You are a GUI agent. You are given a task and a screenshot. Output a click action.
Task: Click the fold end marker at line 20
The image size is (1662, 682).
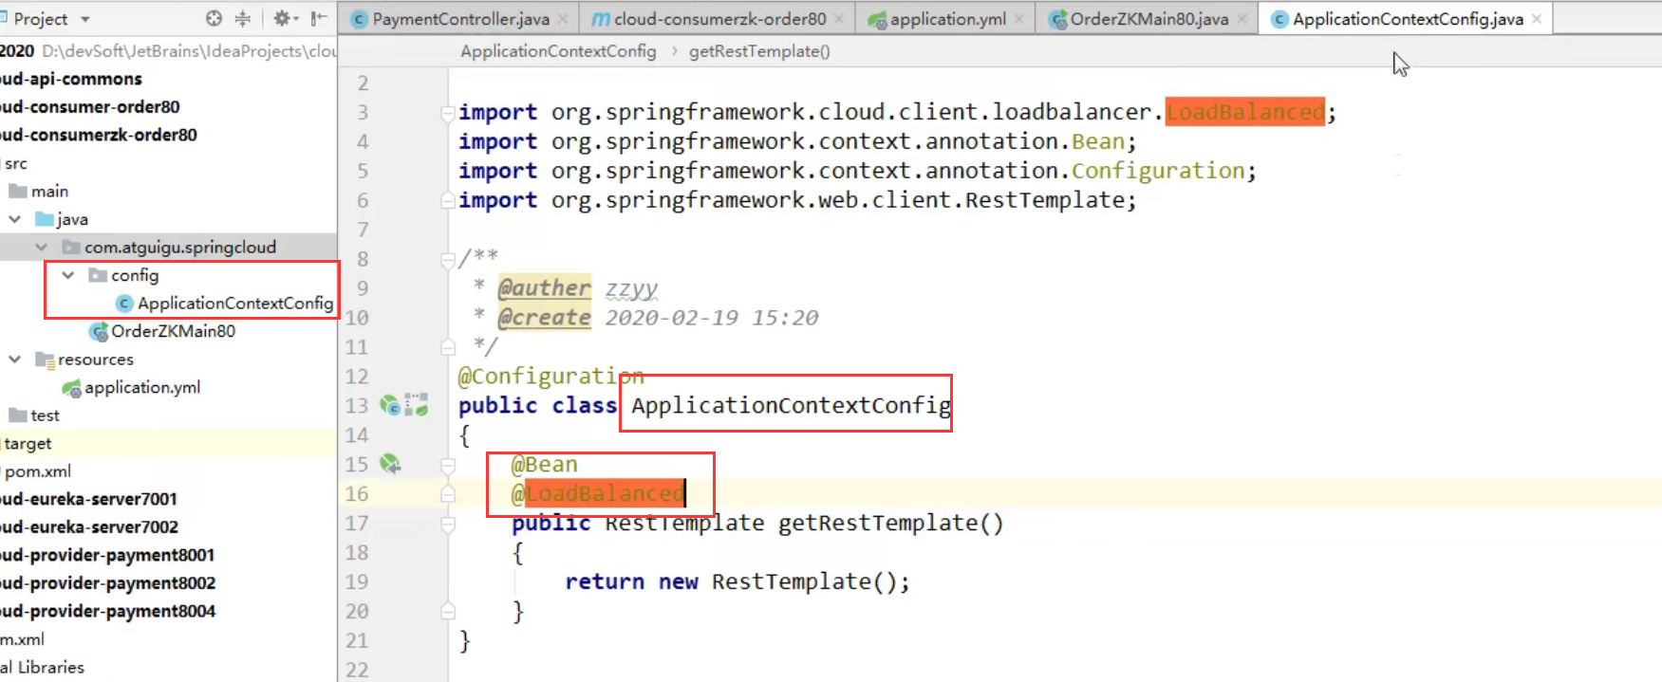click(x=448, y=612)
